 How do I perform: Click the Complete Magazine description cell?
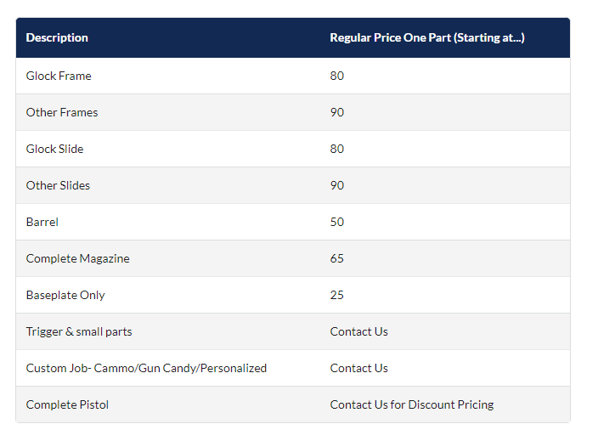tap(78, 258)
